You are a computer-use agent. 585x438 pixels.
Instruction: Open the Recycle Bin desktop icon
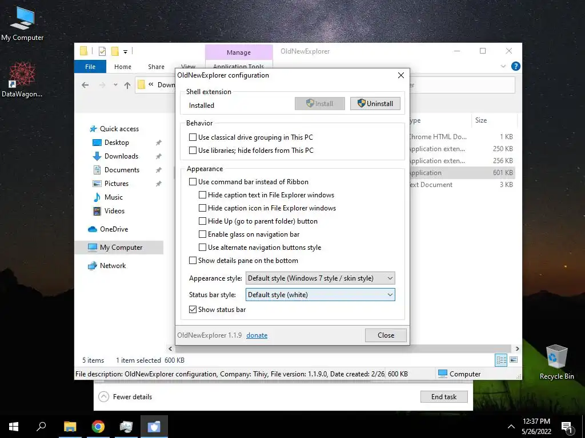pyautogui.click(x=556, y=362)
